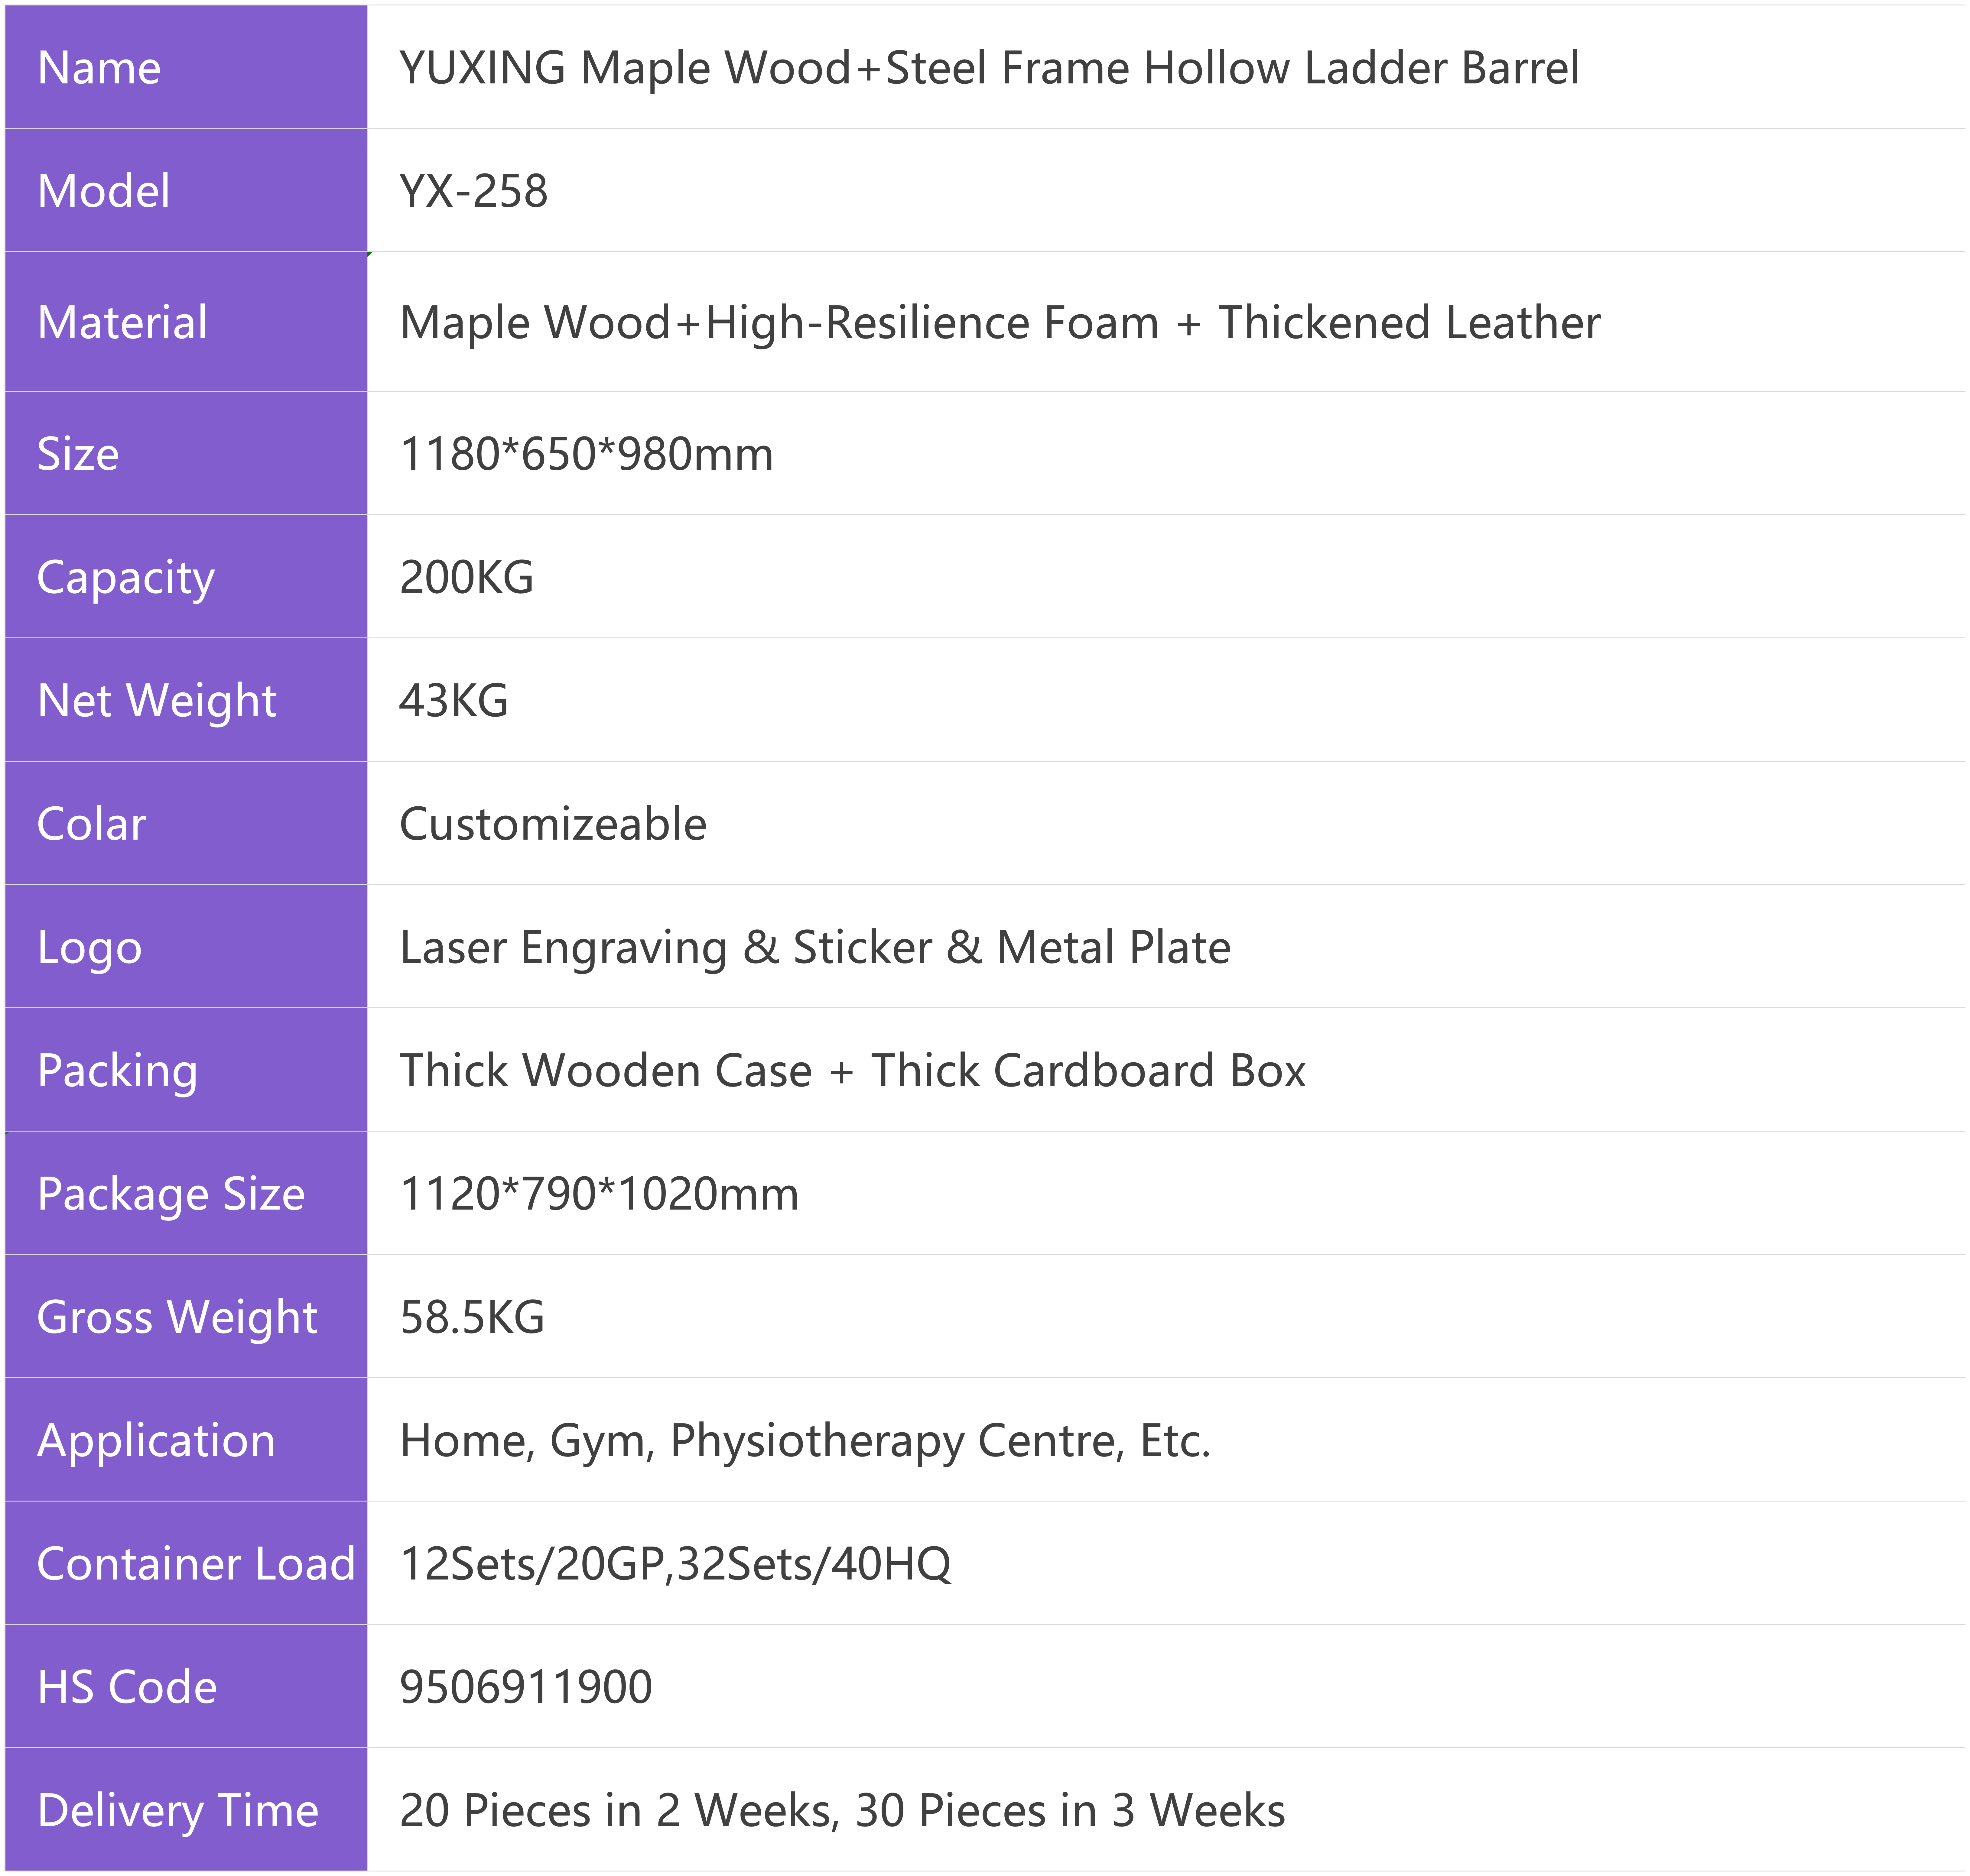This screenshot has width=1970, height=1876.
Task: Click the 'Size' label cell
Action: point(186,453)
